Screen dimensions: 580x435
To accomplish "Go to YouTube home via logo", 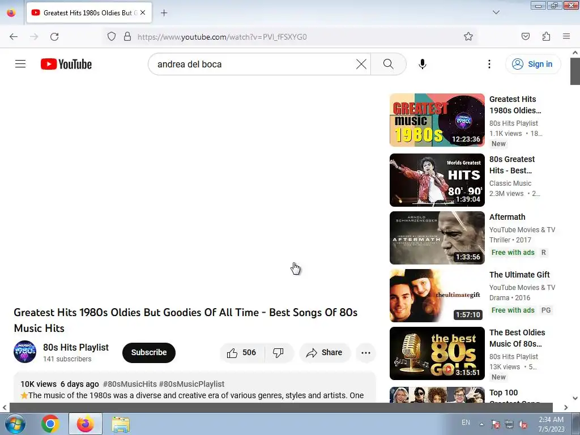I will pyautogui.click(x=66, y=64).
